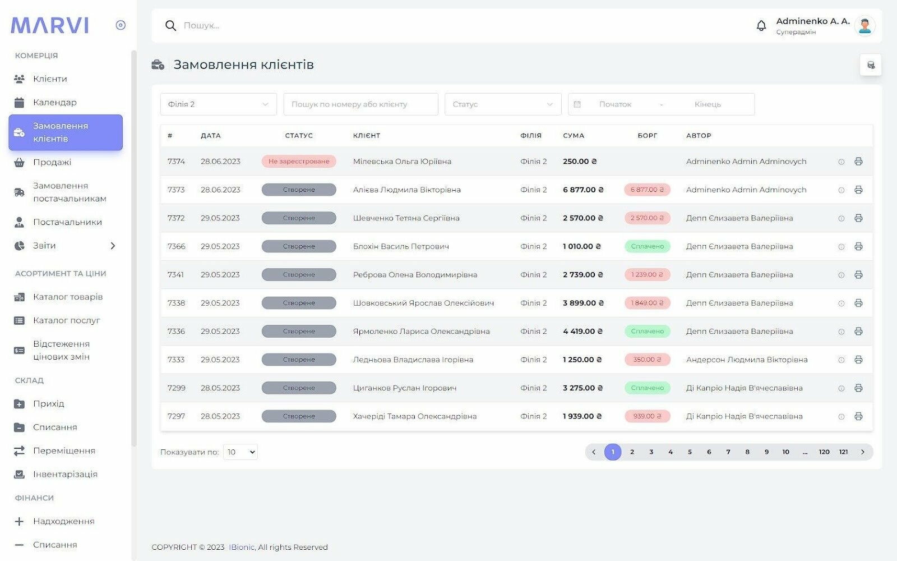Click the order number or client search field
The width and height of the screenshot is (897, 561).
pyautogui.click(x=360, y=104)
